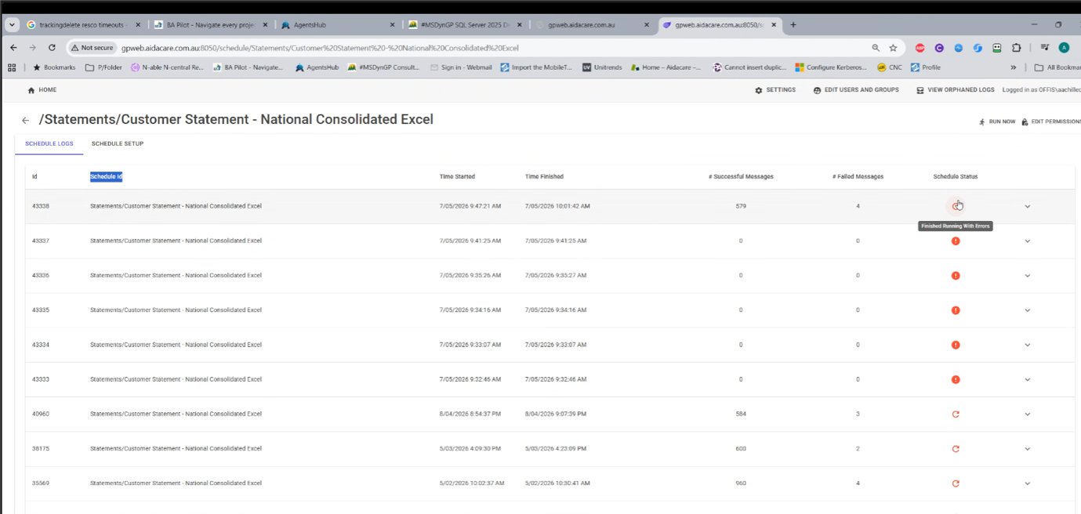1081x514 pixels.
Task: Open the N-able N-central bookmark
Action: [x=167, y=67]
